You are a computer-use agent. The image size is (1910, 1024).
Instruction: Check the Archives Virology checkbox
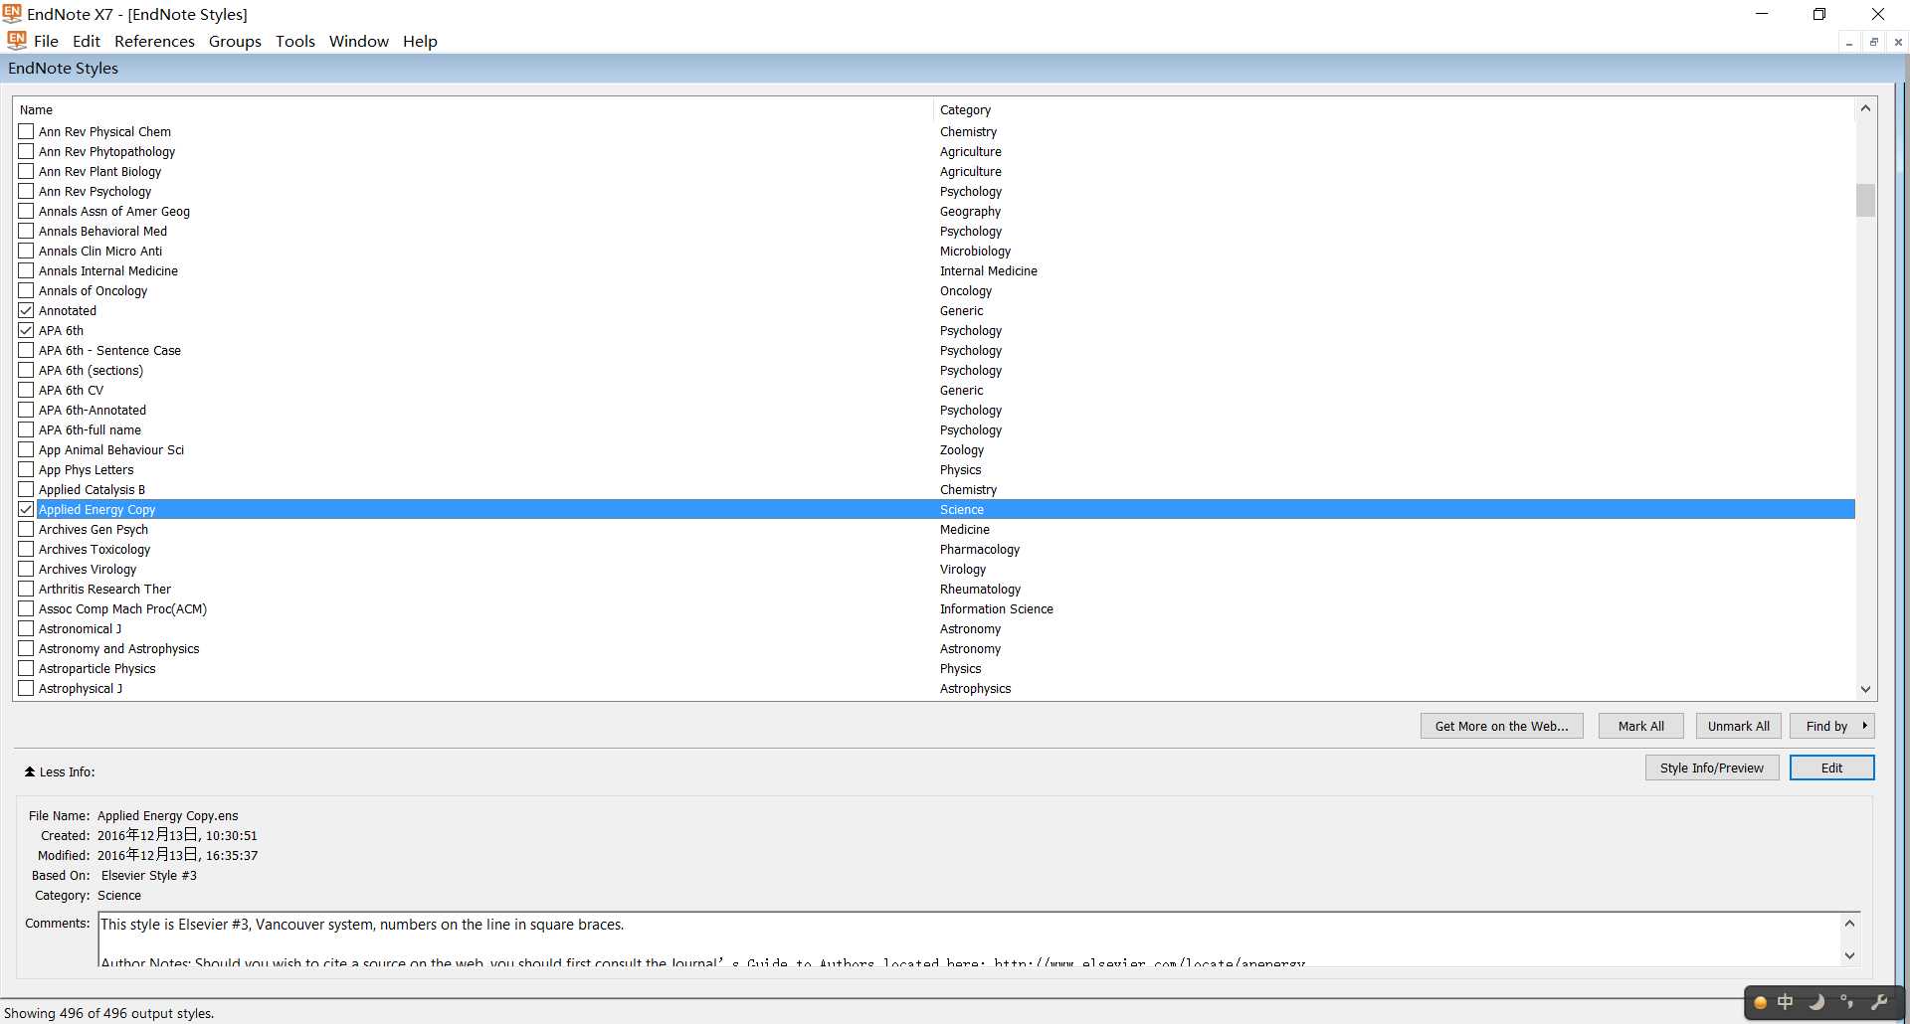pos(26,569)
